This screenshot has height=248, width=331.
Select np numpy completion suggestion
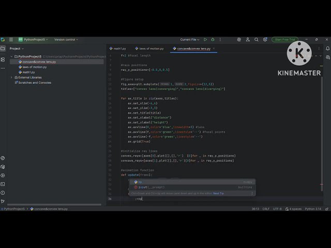pos(192,182)
